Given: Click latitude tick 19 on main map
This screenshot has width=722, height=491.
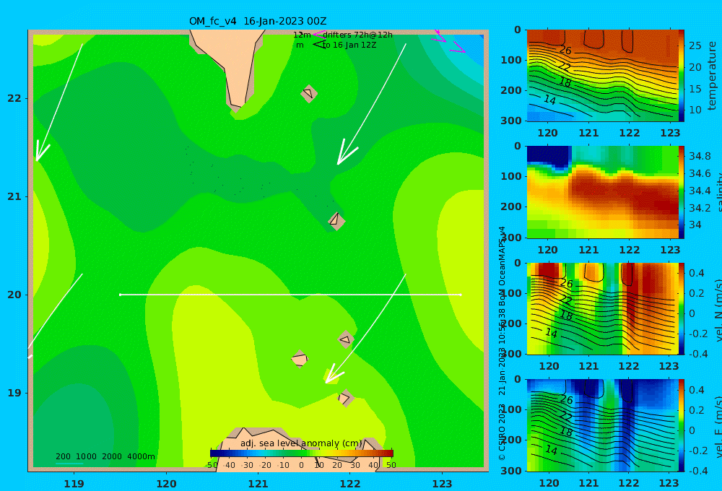Looking at the screenshot, I should click(14, 393).
